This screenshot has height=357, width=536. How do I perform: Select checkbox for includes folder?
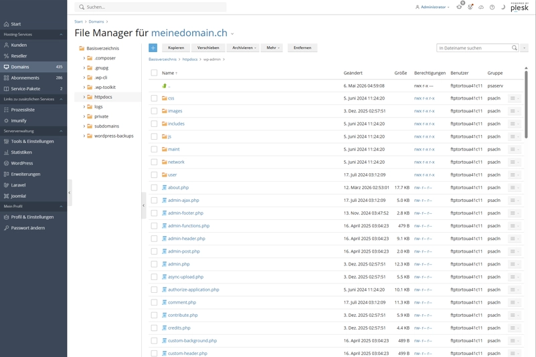click(154, 124)
